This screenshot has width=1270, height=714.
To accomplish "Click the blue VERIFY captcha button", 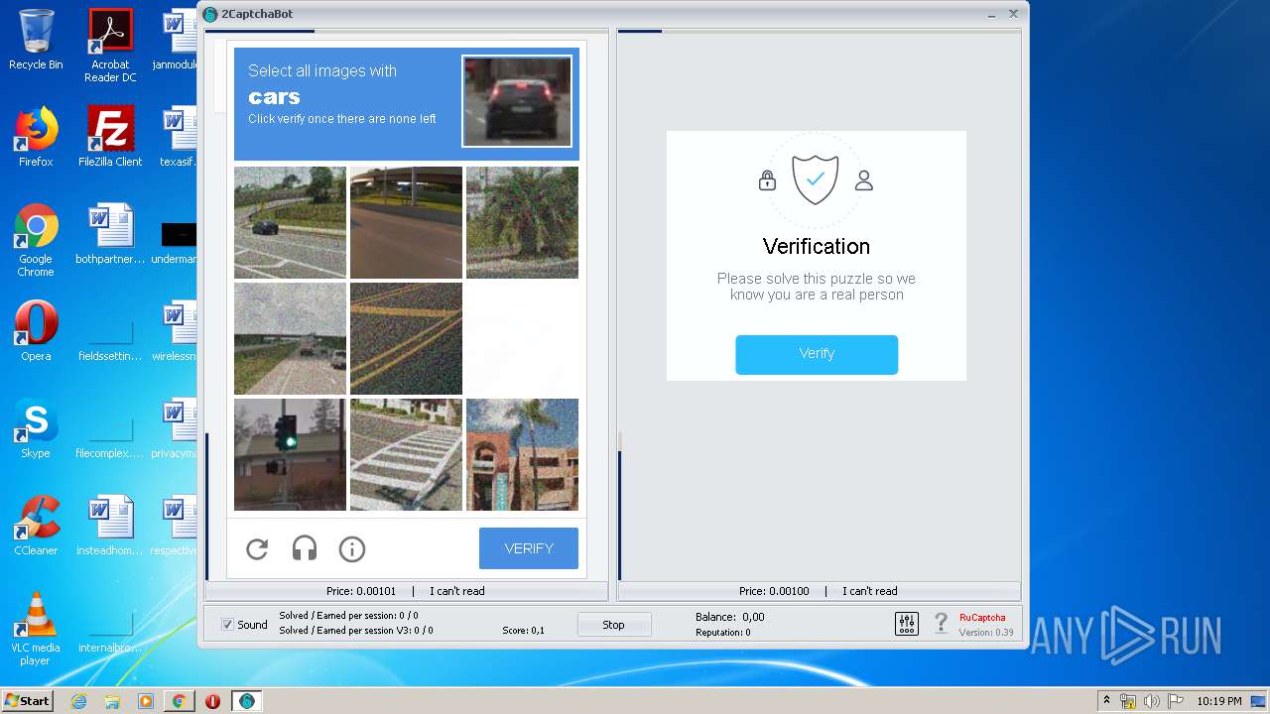I will click(529, 548).
